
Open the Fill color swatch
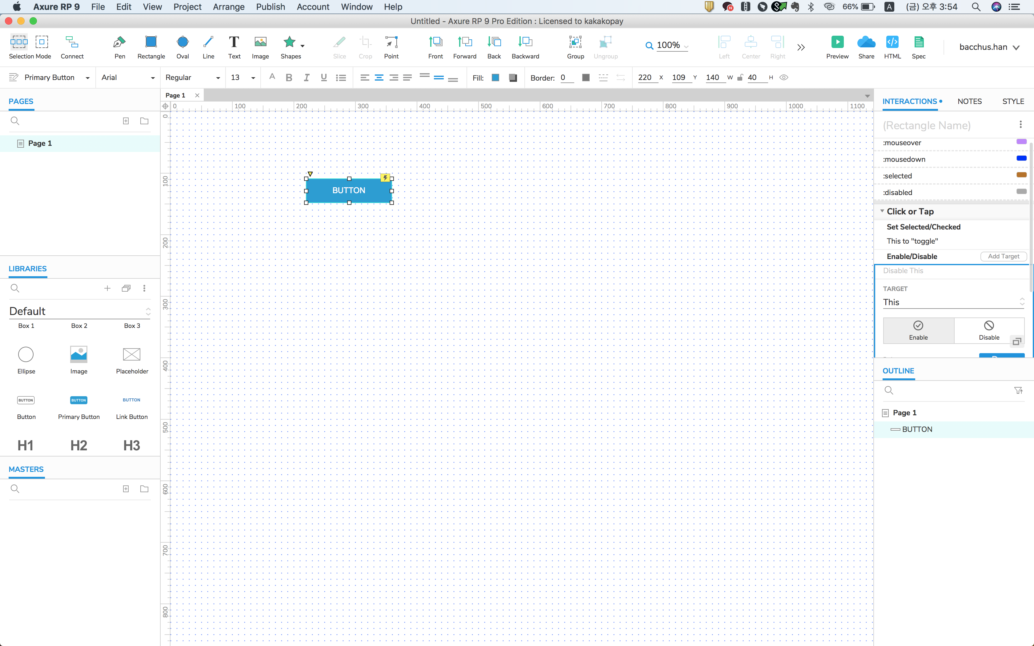[x=495, y=77]
